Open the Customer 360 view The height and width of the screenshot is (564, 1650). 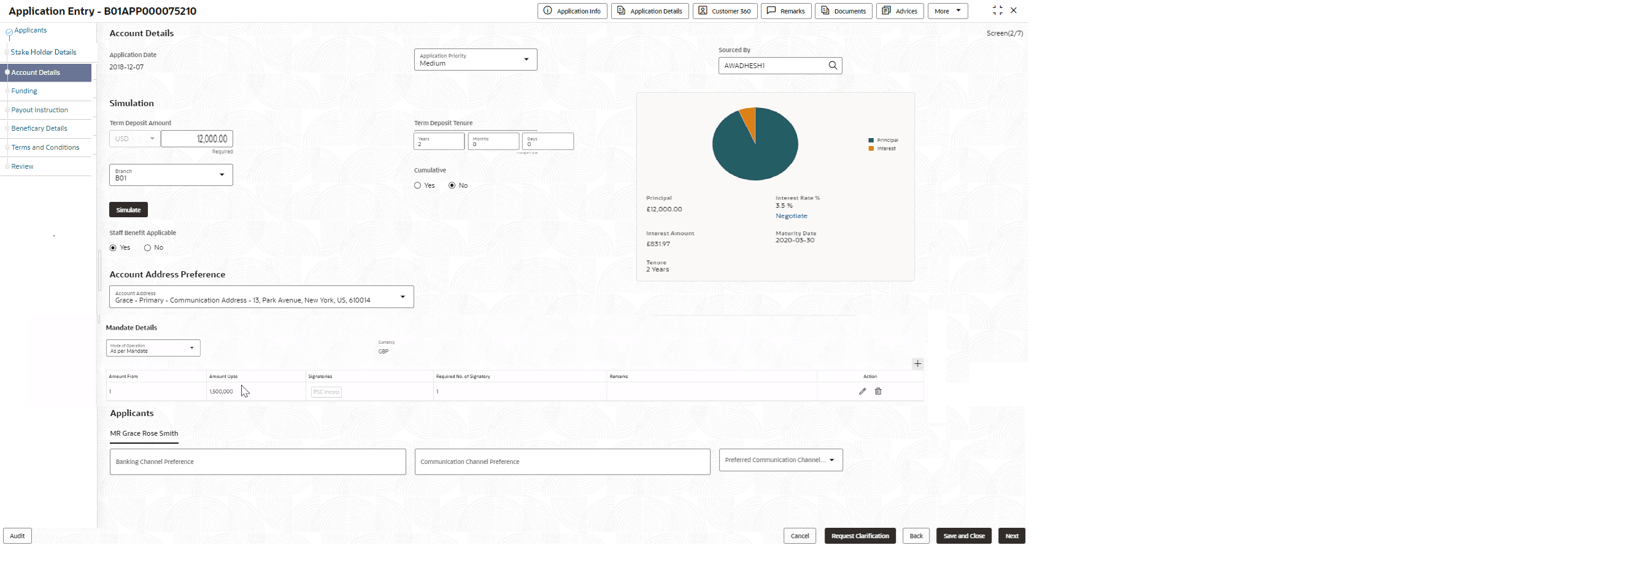725,11
